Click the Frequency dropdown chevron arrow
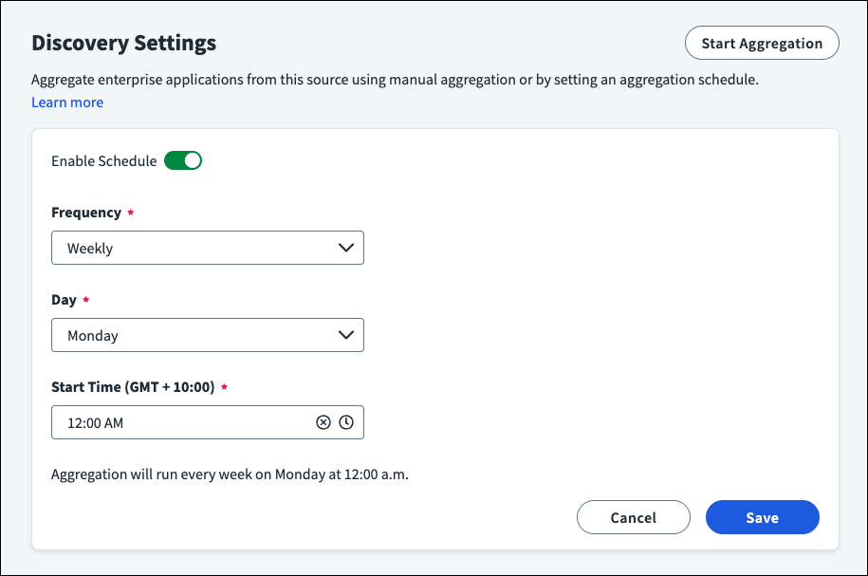 346,248
